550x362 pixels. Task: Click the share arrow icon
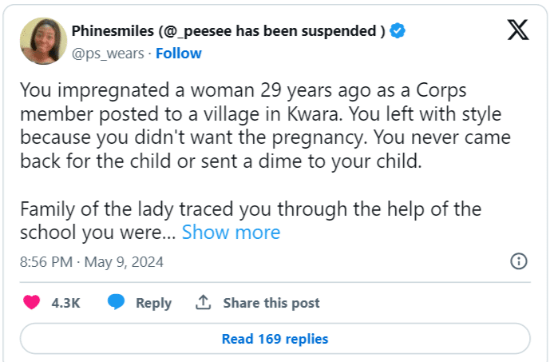203,303
